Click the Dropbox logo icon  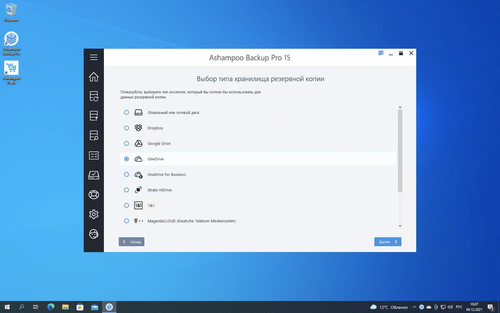click(x=138, y=128)
